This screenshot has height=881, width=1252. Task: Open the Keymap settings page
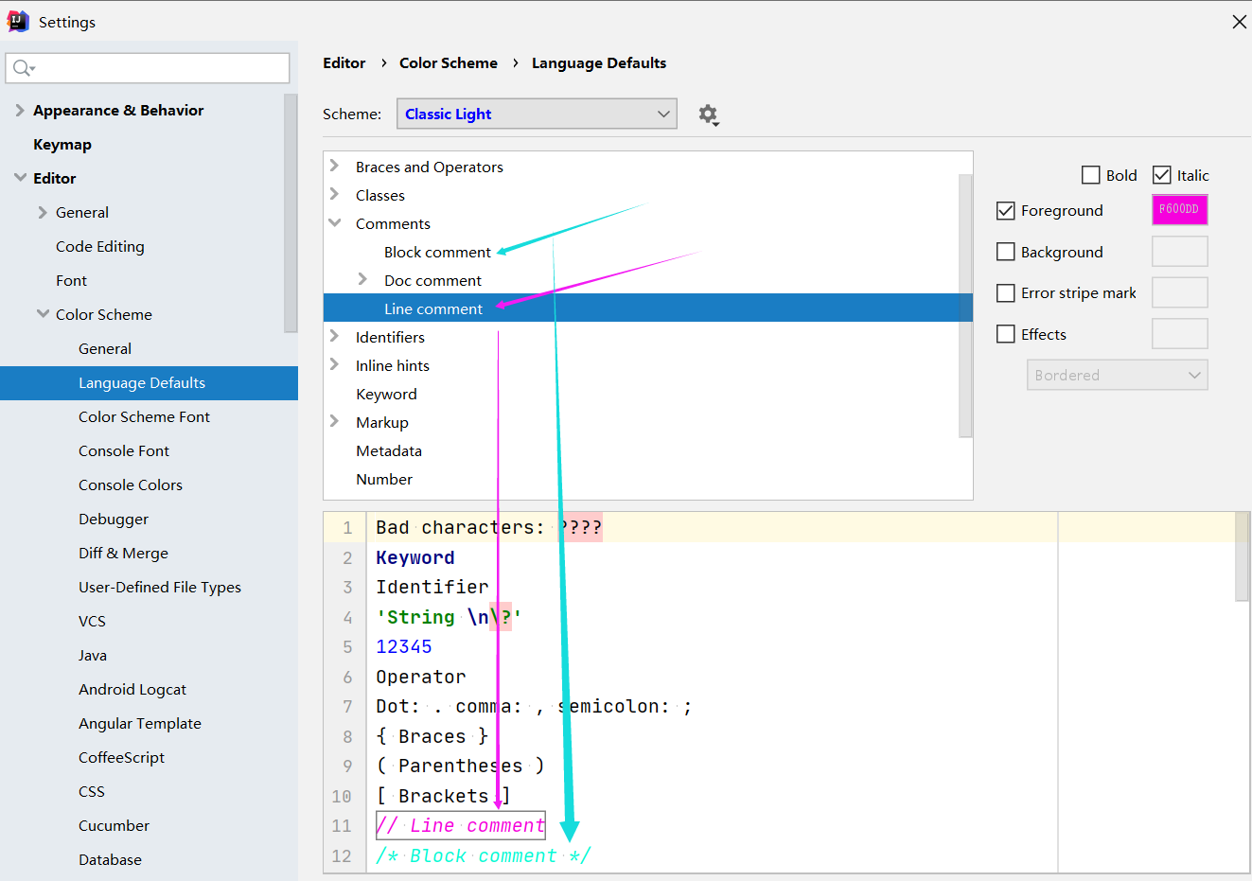pyautogui.click(x=62, y=145)
